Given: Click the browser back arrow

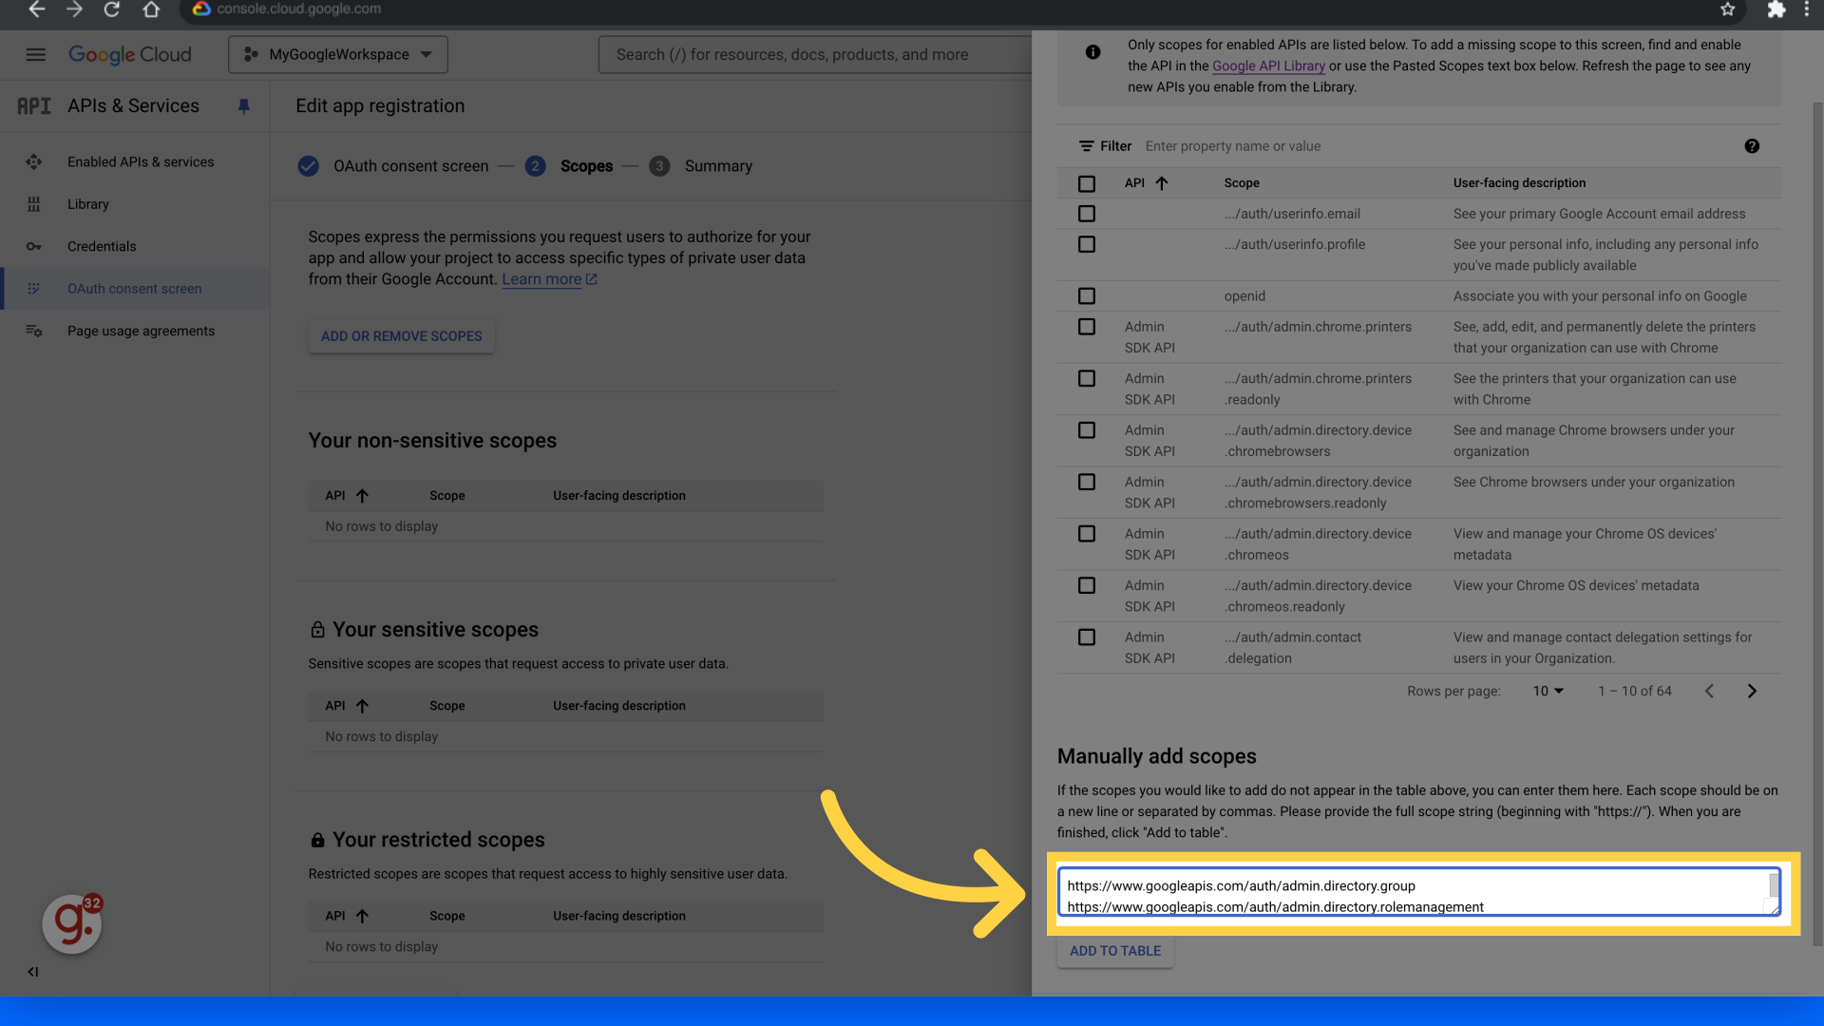Looking at the screenshot, I should tap(36, 9).
